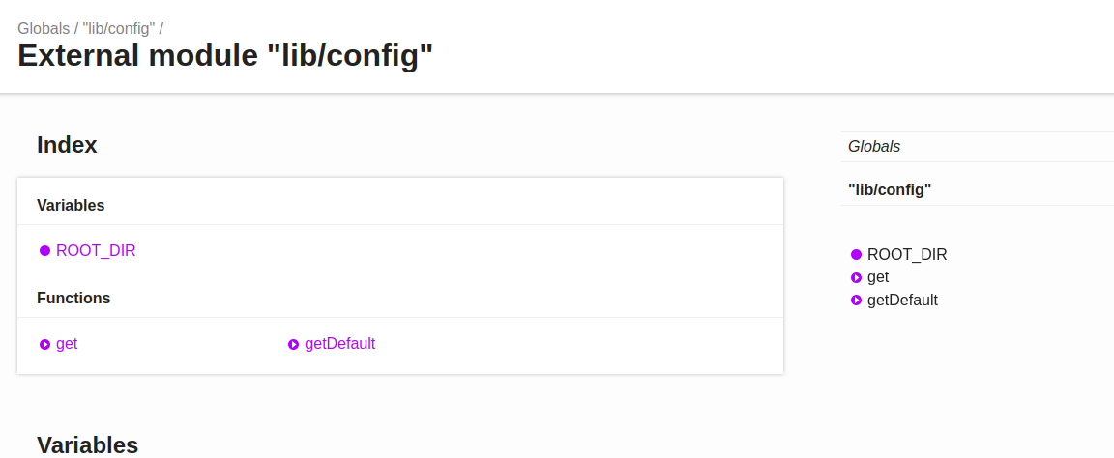Click the purple variable icon beside ROOT_DIR in Index

click(x=44, y=251)
